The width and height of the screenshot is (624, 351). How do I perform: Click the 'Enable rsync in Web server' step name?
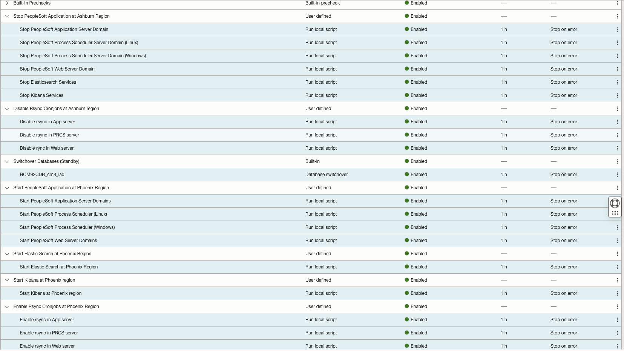click(47, 346)
